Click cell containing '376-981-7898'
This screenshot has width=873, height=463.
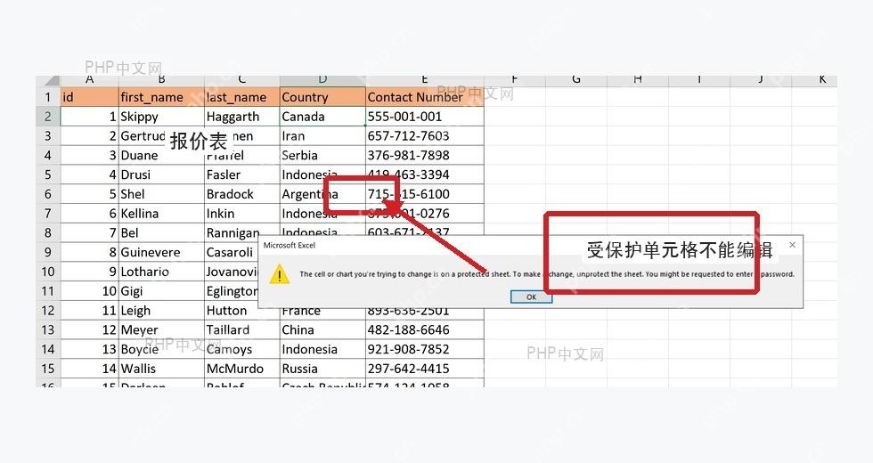(425, 156)
